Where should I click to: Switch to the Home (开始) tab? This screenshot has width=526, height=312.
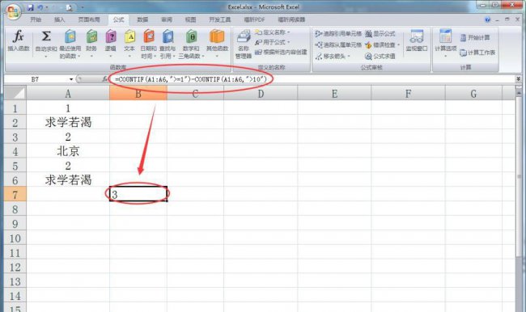[x=36, y=19]
